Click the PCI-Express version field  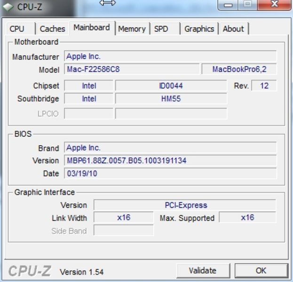[x=185, y=205]
